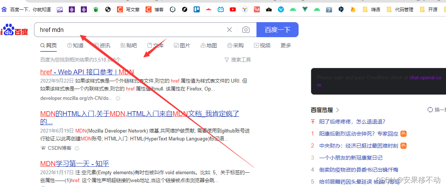This screenshot has width=446, height=187.
Task: Switch to the 地图 tab
Action: (209, 45)
